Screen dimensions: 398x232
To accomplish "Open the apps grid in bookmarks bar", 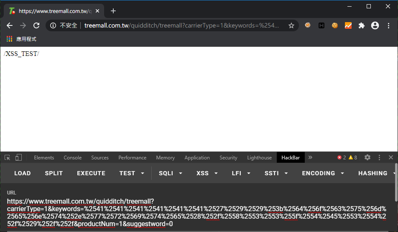I will (x=9, y=39).
